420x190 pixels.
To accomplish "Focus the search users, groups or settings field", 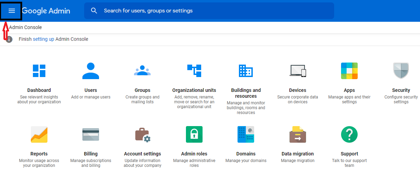I will 209,11.
